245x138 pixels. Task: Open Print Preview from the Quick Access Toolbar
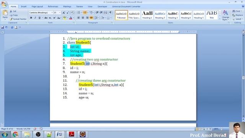tap(16, 27)
